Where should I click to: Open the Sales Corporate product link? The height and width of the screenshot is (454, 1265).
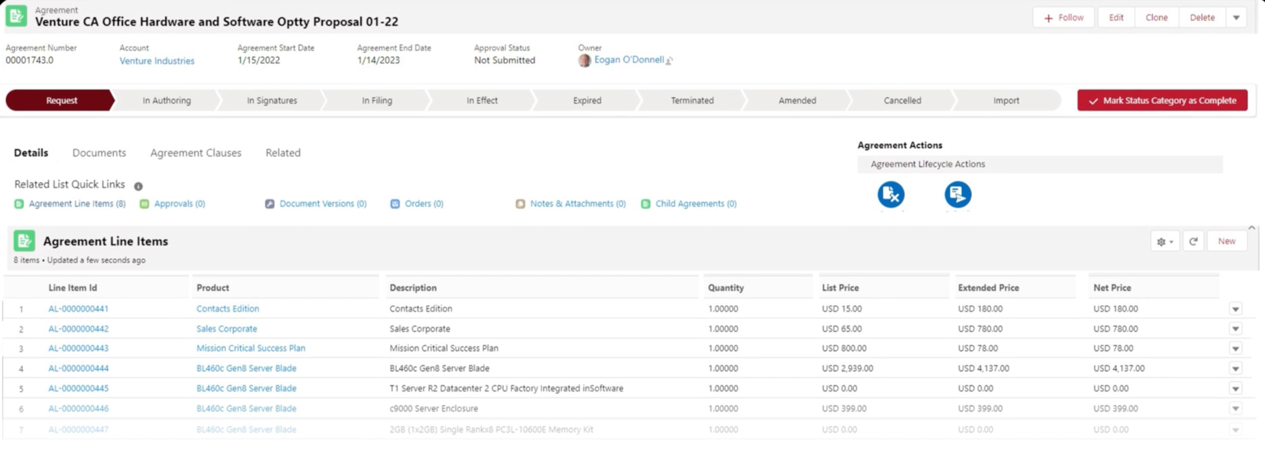(226, 329)
